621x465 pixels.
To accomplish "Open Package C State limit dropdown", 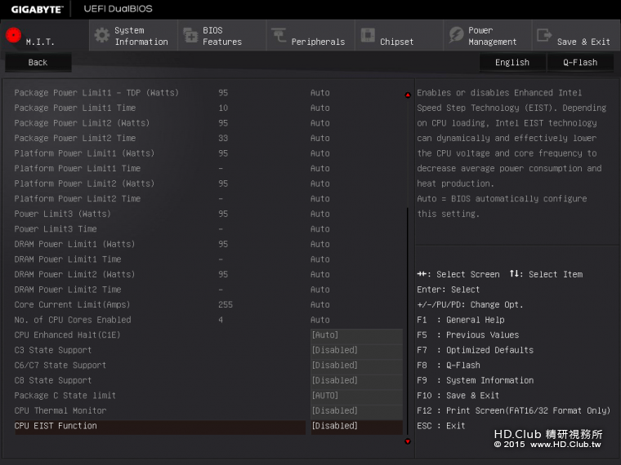I will (x=356, y=396).
